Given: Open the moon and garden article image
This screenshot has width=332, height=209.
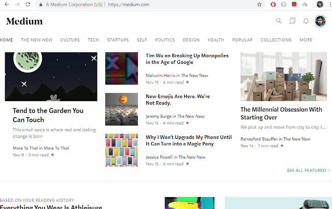Looking at the screenshot, I should [x=51, y=77].
